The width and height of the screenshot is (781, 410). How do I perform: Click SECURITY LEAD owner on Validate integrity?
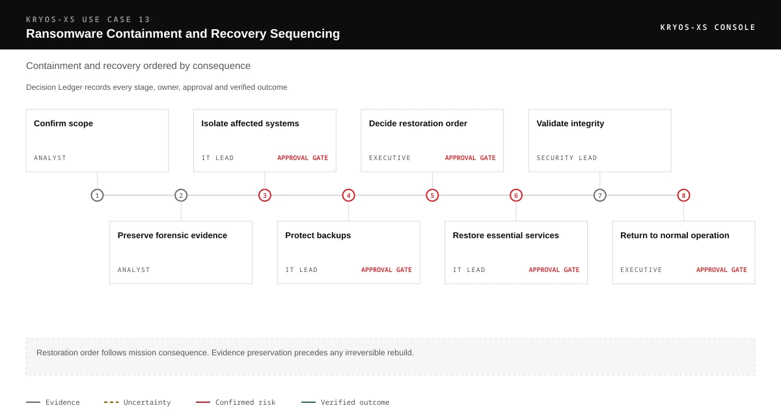pos(567,158)
